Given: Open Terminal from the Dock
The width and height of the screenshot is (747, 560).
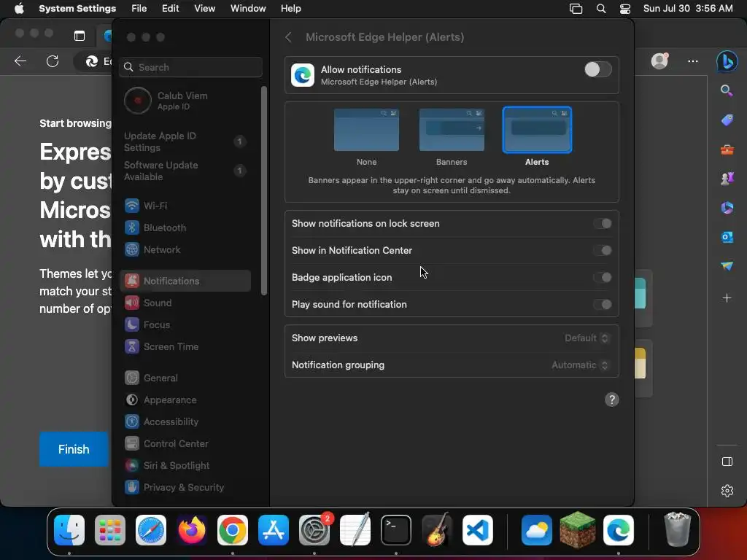Looking at the screenshot, I should (x=396, y=530).
